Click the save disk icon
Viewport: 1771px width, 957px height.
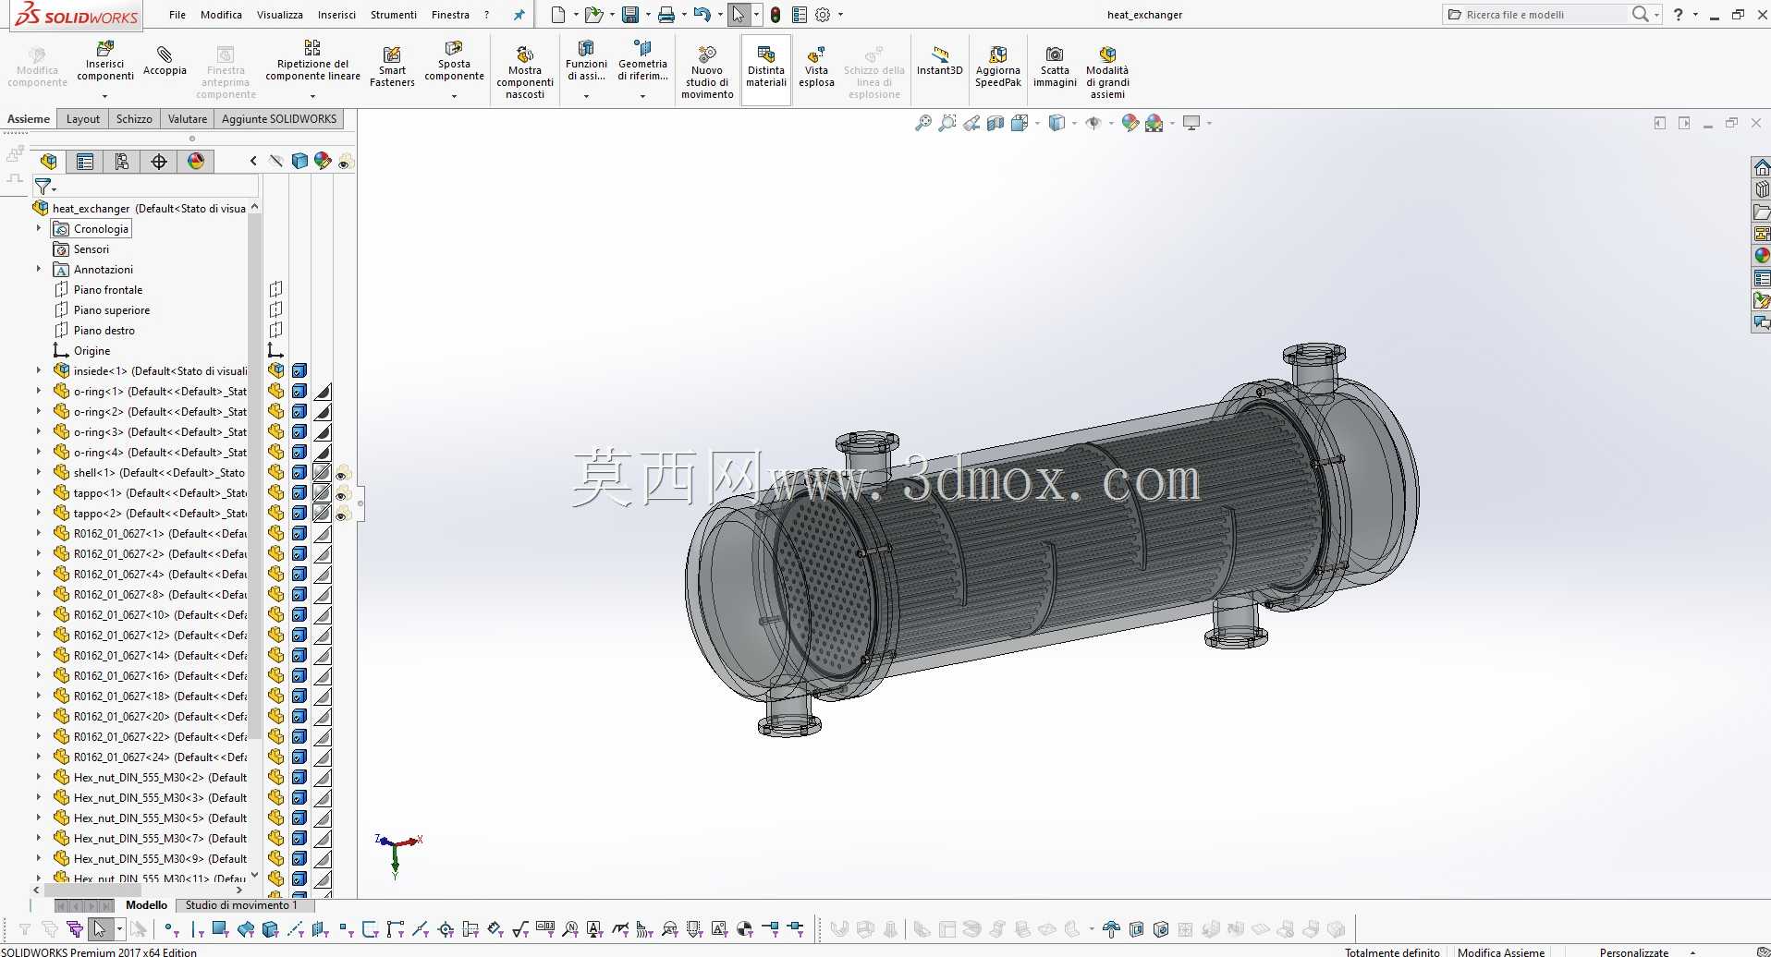click(x=630, y=15)
